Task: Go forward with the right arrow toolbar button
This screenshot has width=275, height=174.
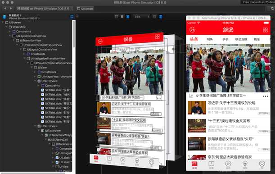Action: (11, 9)
